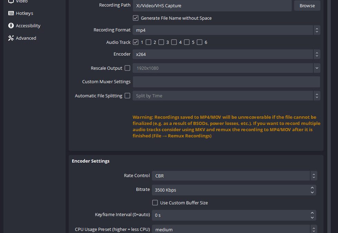The image size is (338, 233).
Task: Click the Video monitor icon in sidebar
Action: 11,1
